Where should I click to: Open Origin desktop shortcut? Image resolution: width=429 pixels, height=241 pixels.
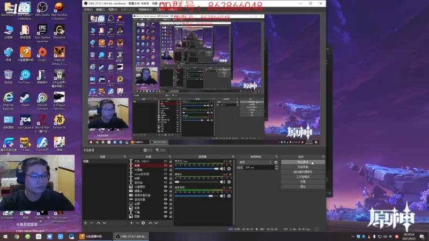(x=42, y=54)
